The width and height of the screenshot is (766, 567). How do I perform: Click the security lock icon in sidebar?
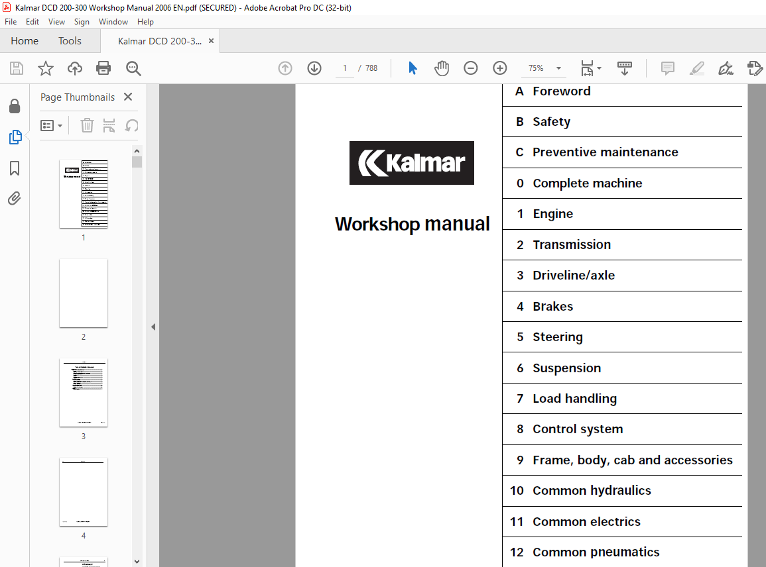click(x=15, y=106)
